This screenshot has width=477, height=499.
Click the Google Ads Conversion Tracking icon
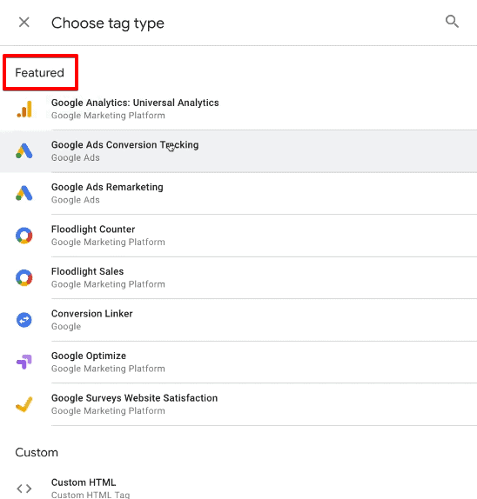(x=24, y=151)
